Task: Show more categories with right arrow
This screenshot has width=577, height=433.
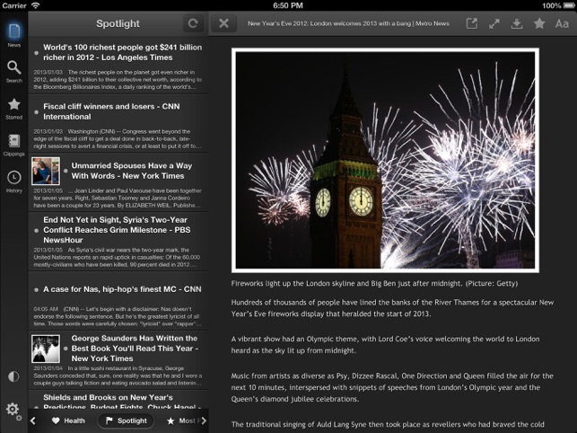Action: click(x=204, y=420)
